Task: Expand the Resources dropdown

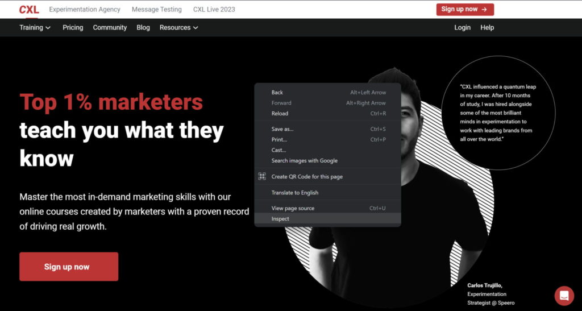Action: pos(179,27)
